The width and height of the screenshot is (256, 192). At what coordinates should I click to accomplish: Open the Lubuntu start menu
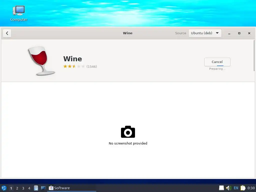(x=4, y=188)
